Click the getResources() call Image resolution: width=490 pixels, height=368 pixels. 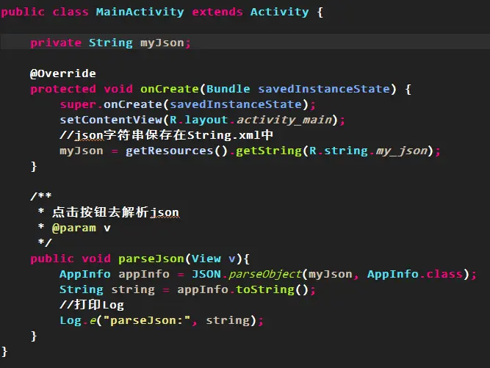(x=176, y=151)
